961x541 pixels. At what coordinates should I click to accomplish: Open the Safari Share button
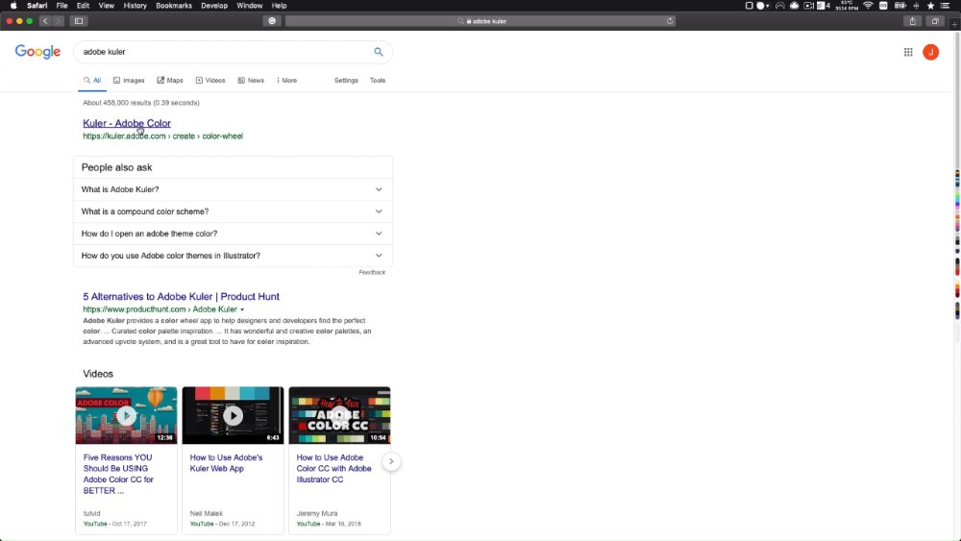[913, 21]
